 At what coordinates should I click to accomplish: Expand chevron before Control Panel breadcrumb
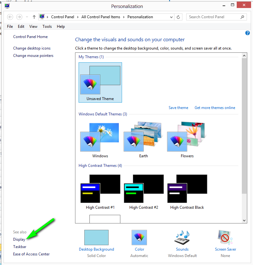(48, 17)
